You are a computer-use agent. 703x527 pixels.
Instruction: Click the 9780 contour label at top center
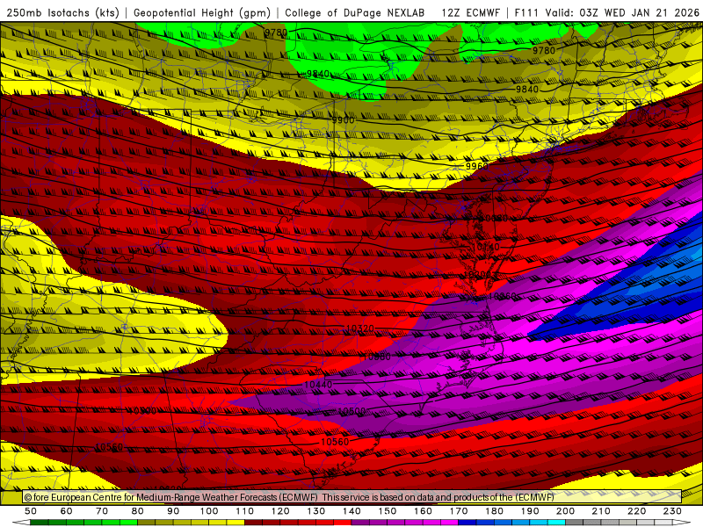276,32
